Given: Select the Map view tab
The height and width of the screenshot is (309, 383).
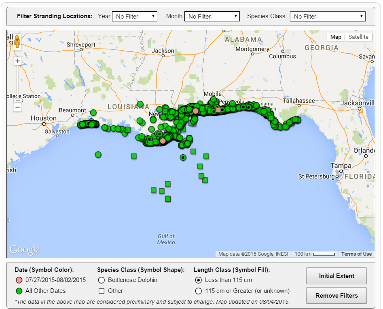Looking at the screenshot, I should point(336,37).
